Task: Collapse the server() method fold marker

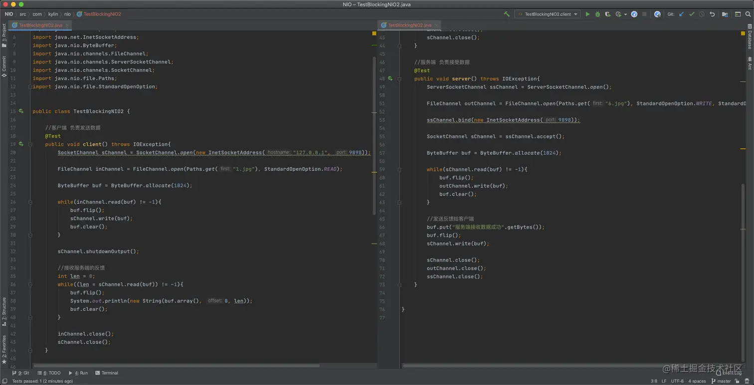Action: tap(400, 79)
